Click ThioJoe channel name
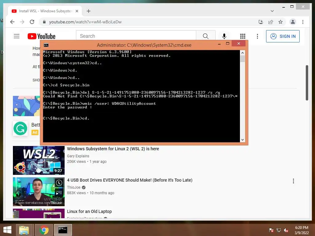This screenshot has height=236, width=315. 74,187
